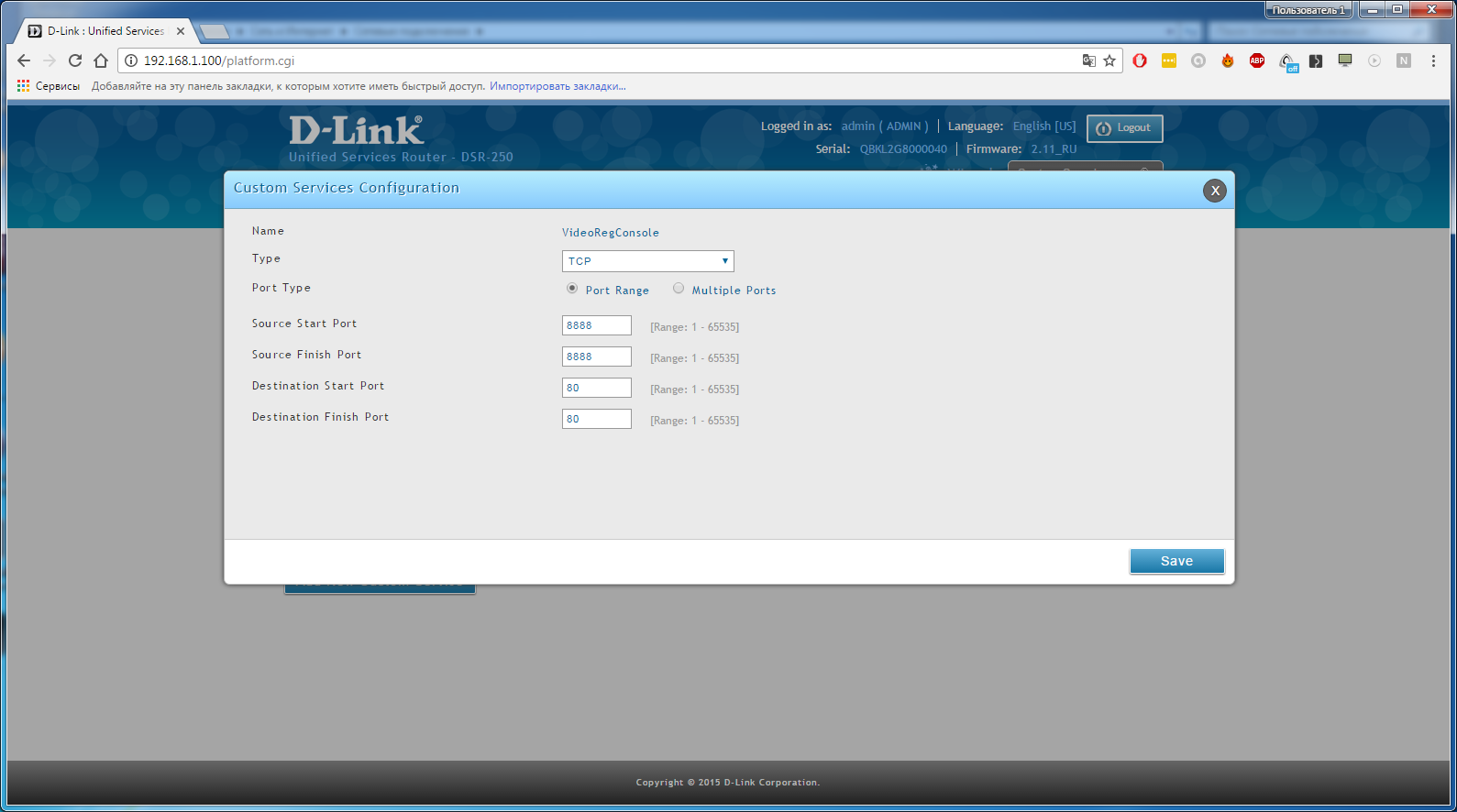The image size is (1457, 812).
Task: Click the Импортировать закладки link
Action: (557, 86)
